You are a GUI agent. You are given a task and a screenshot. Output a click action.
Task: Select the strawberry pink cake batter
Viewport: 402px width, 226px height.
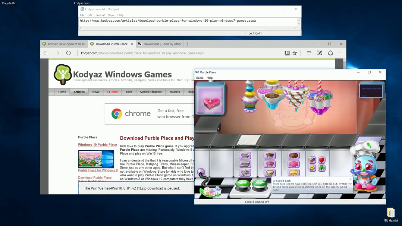(269, 164)
